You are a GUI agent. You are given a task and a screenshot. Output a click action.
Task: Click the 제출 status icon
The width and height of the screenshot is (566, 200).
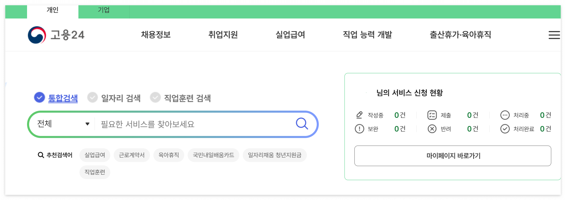432,115
